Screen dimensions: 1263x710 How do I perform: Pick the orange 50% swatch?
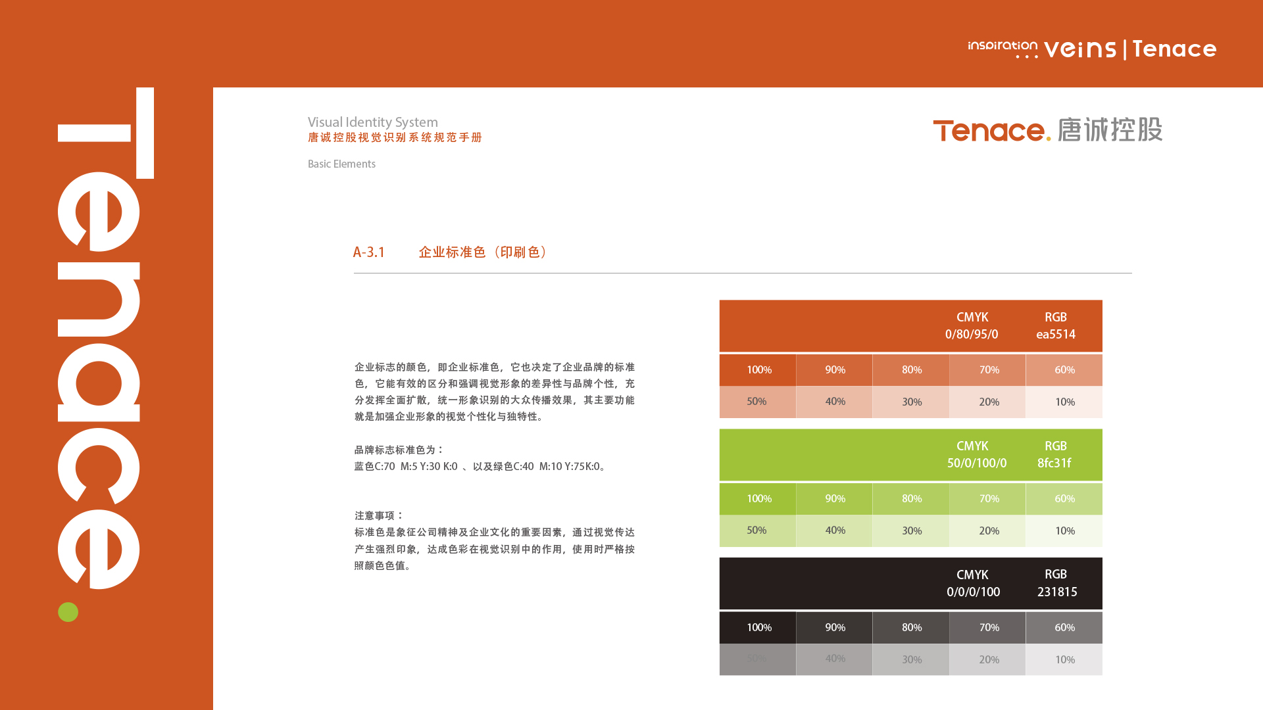click(x=758, y=402)
